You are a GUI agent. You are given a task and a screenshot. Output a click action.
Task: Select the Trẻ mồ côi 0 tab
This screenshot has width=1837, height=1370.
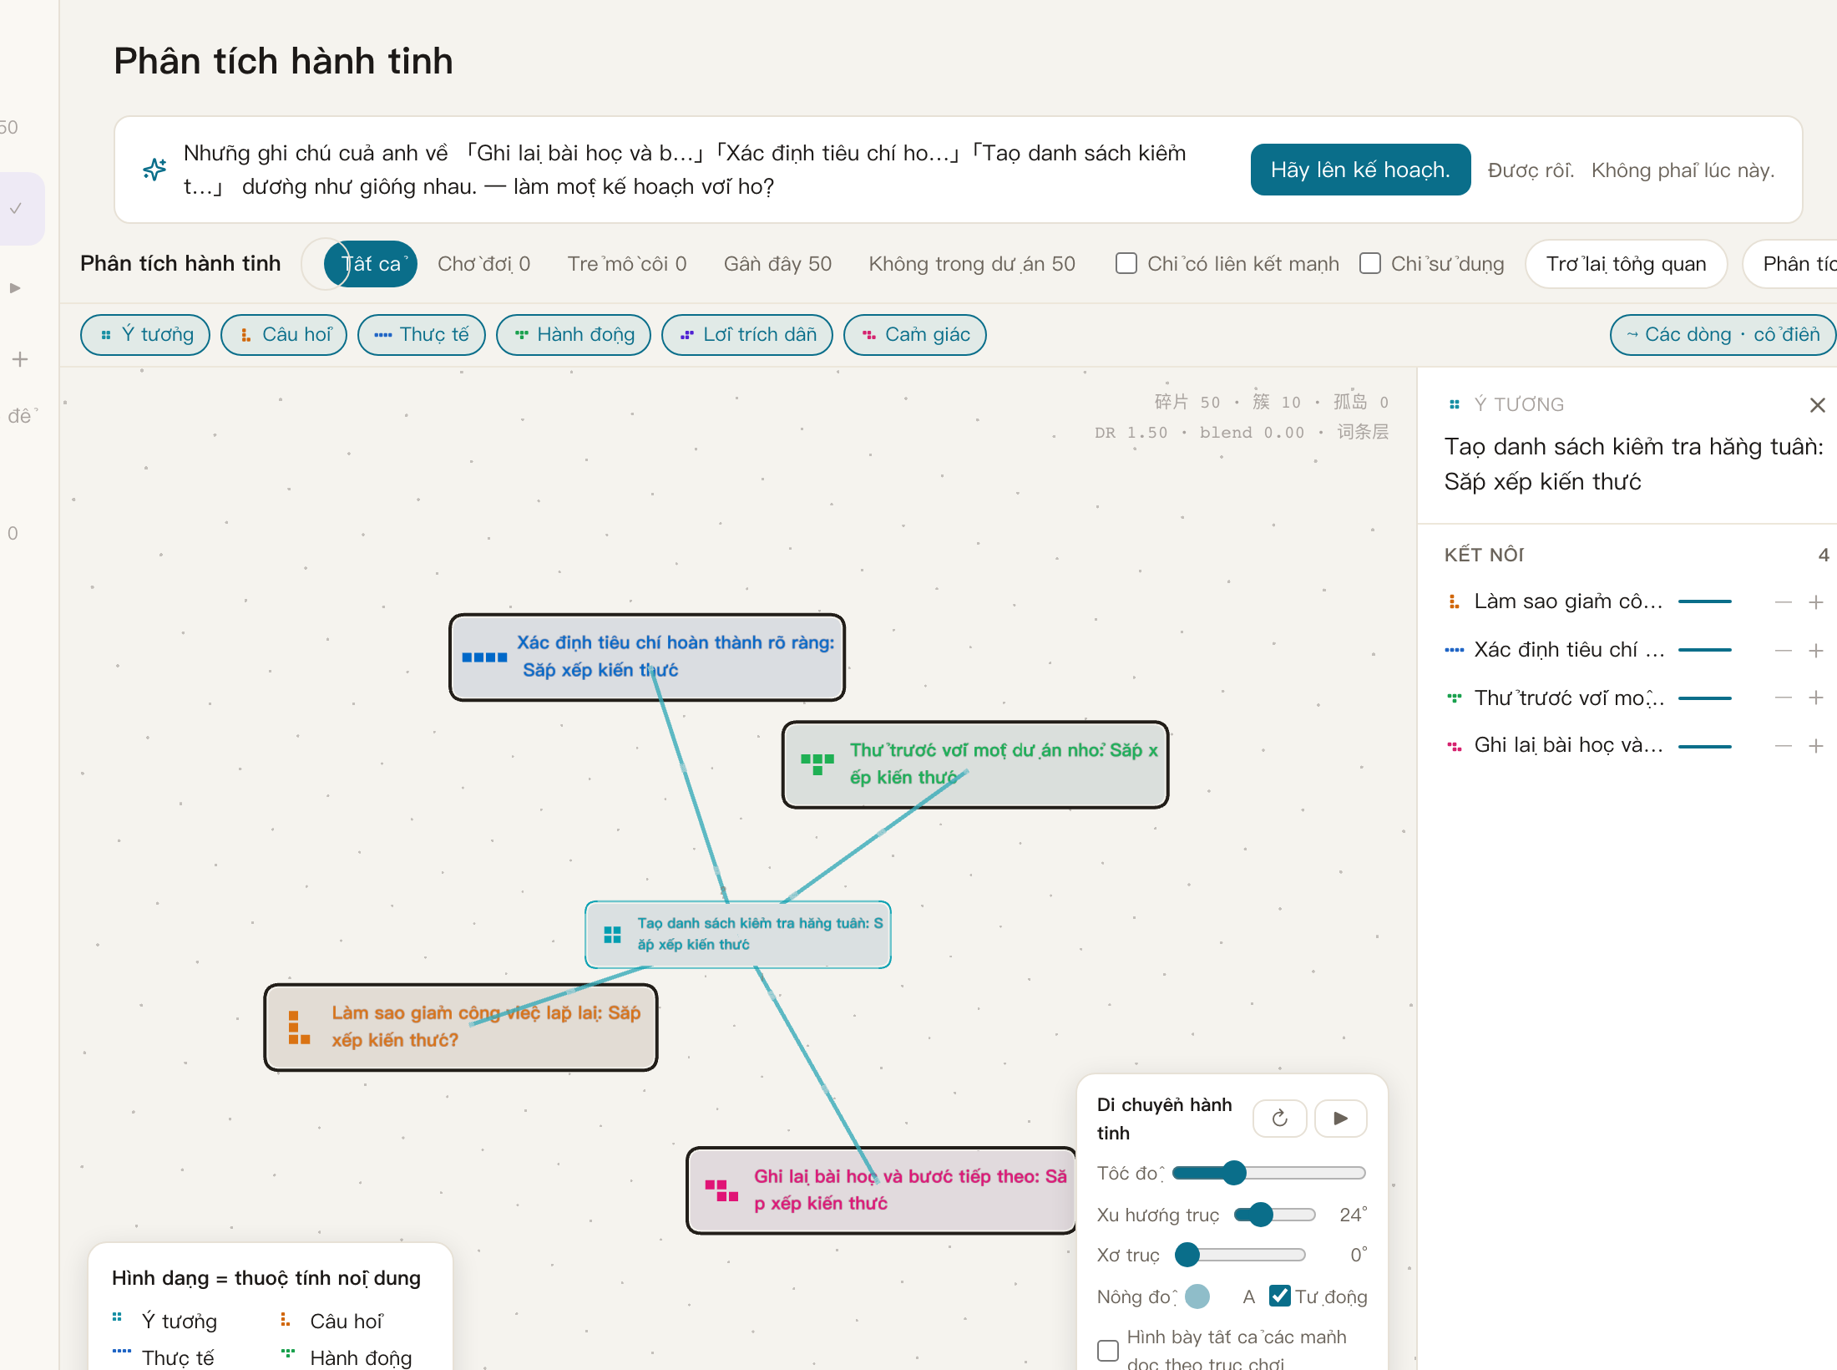[x=627, y=264]
